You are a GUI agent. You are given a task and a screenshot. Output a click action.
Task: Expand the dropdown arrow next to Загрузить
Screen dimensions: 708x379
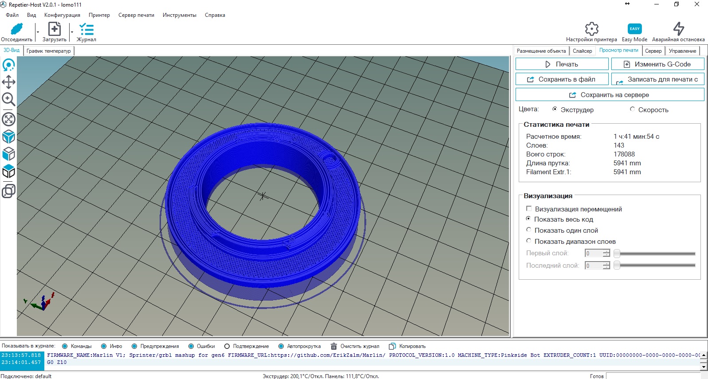[x=72, y=32]
